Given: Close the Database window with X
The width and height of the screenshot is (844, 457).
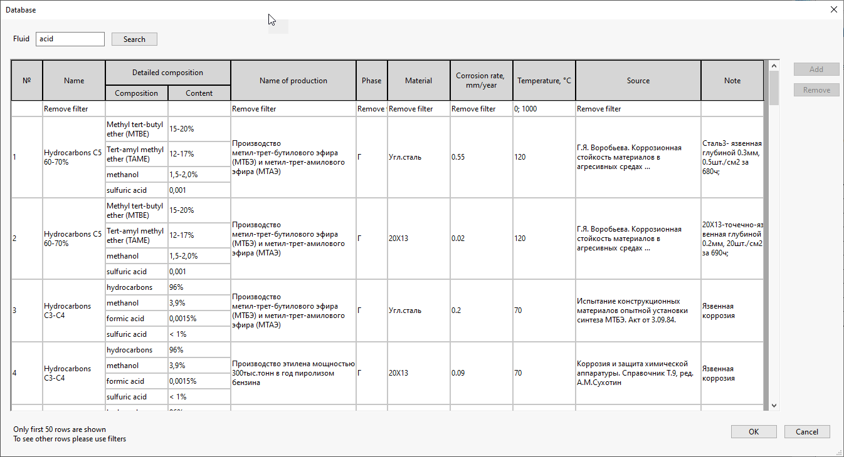Looking at the screenshot, I should 833,9.
